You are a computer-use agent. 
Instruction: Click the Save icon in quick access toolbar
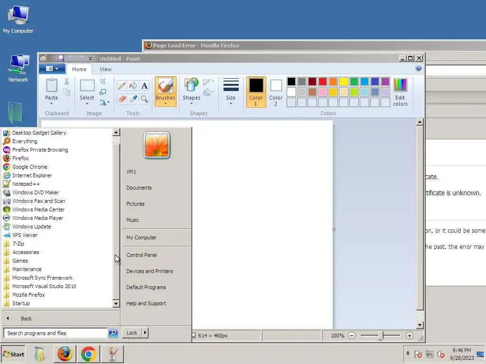(x=61, y=58)
